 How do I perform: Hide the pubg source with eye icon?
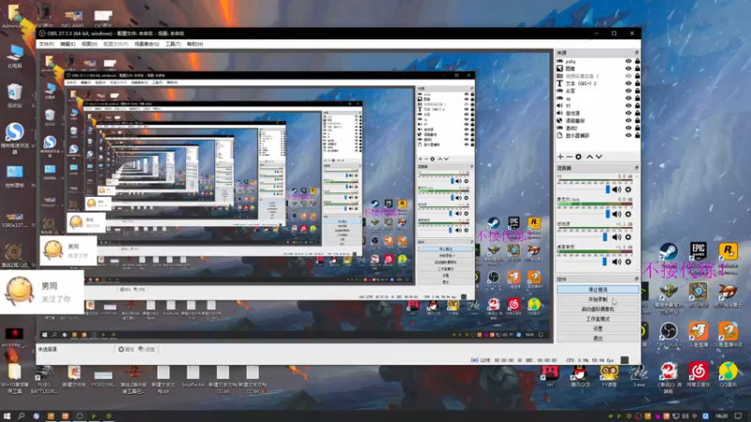[x=628, y=61]
